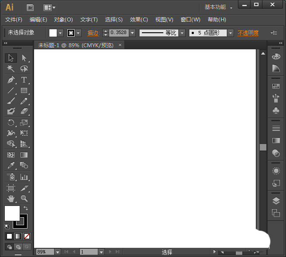
Task: Select the Blend tool
Action: (24, 165)
